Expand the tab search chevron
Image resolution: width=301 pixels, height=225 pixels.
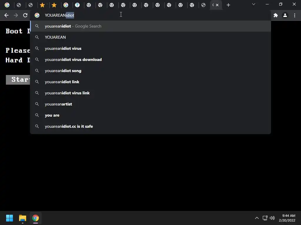click(x=254, y=4)
